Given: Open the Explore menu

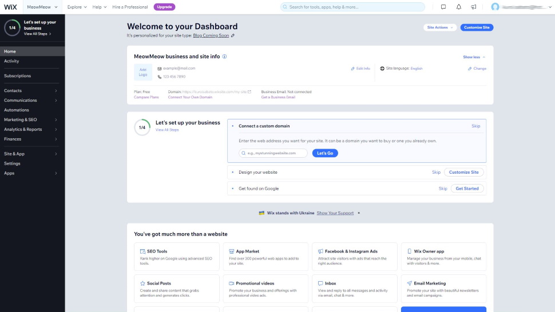Looking at the screenshot, I should (77, 7).
